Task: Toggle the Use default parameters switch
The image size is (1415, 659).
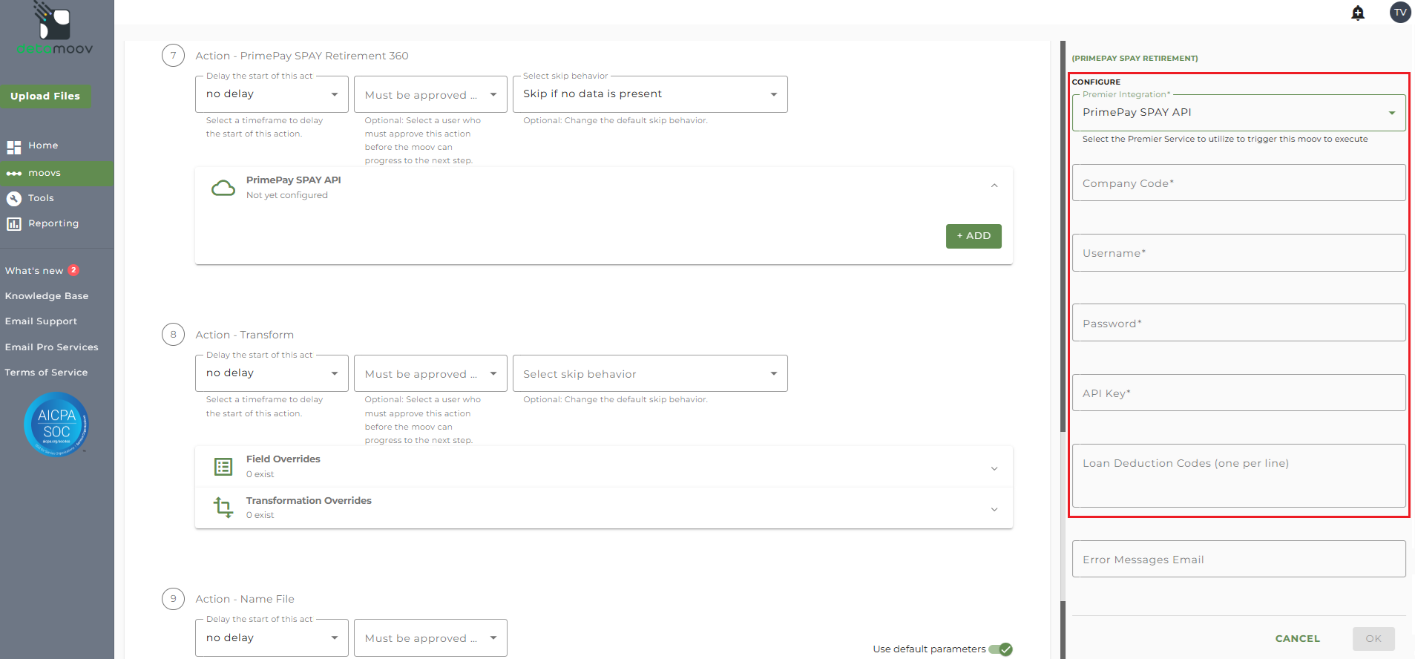Action: (x=1001, y=649)
